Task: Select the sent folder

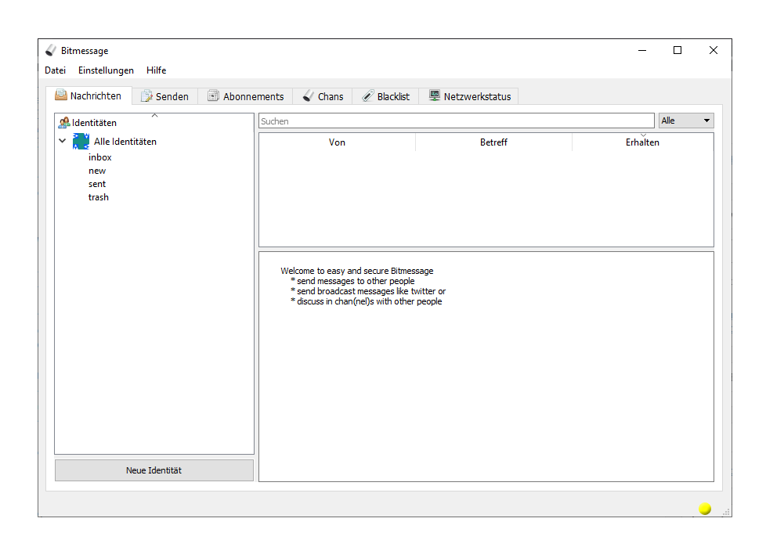Action: click(x=97, y=184)
